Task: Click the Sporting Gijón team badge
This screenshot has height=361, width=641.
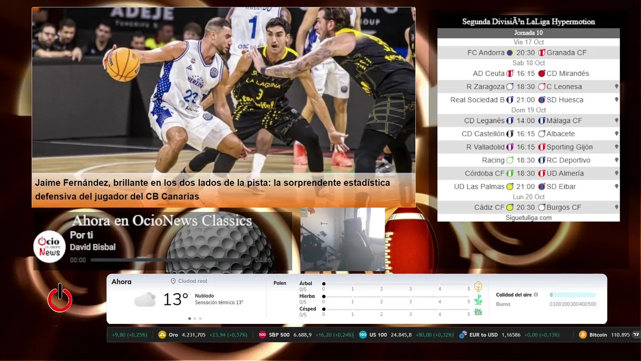Action: coord(541,147)
